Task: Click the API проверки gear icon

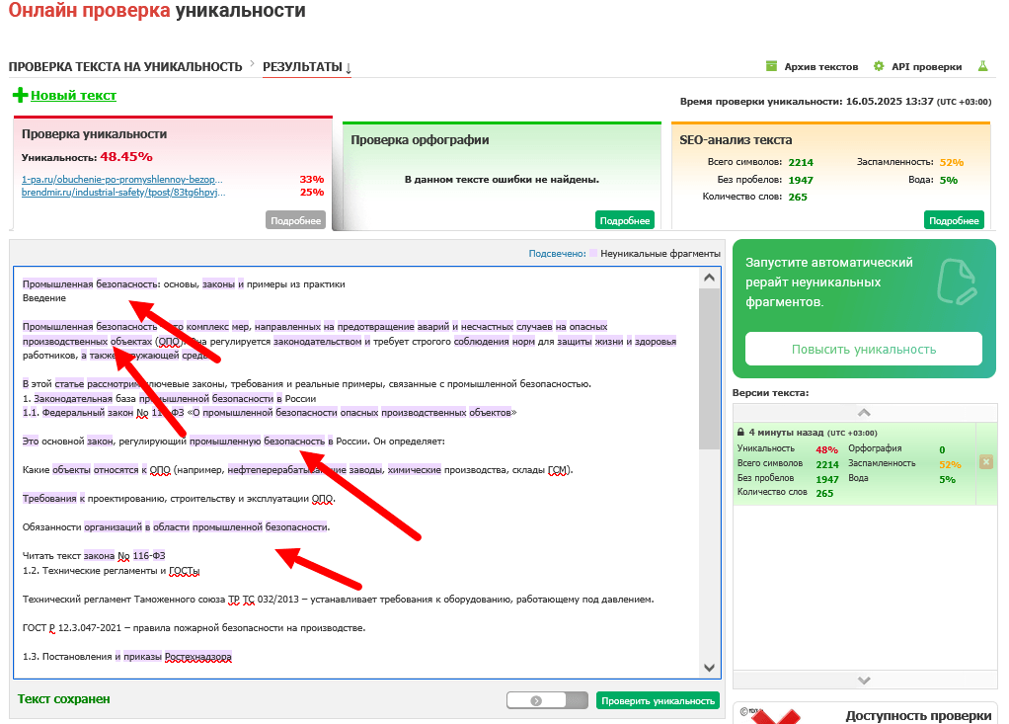Action: (x=879, y=66)
